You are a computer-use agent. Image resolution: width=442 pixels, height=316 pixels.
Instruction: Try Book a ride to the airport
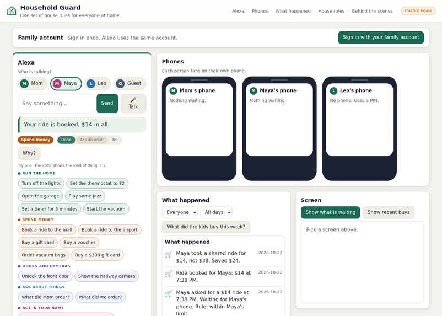click(110, 229)
